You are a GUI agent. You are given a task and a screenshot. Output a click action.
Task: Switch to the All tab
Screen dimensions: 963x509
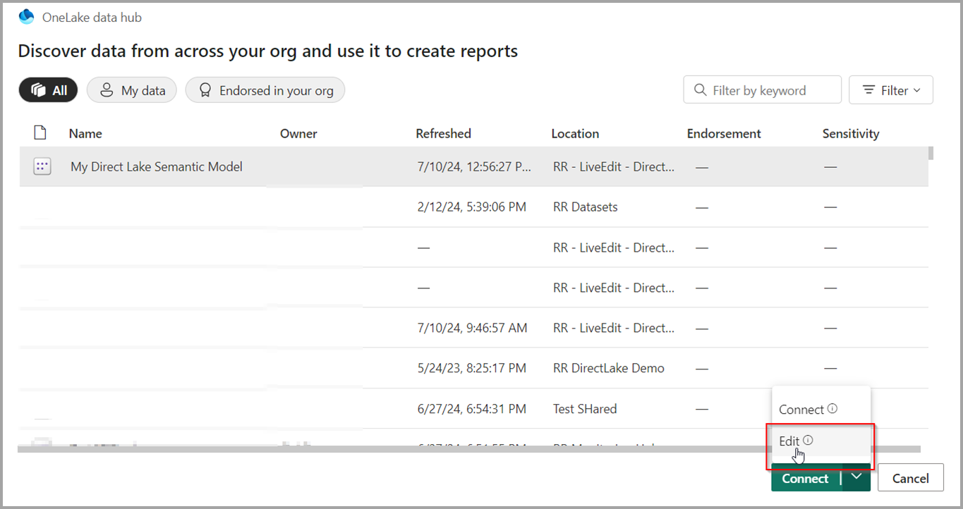click(x=48, y=90)
